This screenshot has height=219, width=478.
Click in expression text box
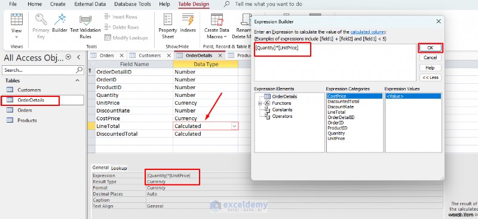(335, 62)
